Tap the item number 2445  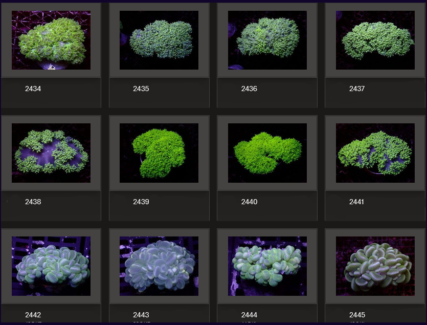pyautogui.click(x=357, y=315)
